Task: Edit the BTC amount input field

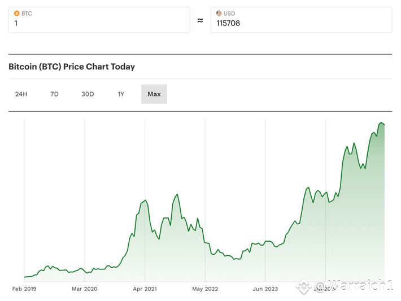Action: click(x=99, y=20)
